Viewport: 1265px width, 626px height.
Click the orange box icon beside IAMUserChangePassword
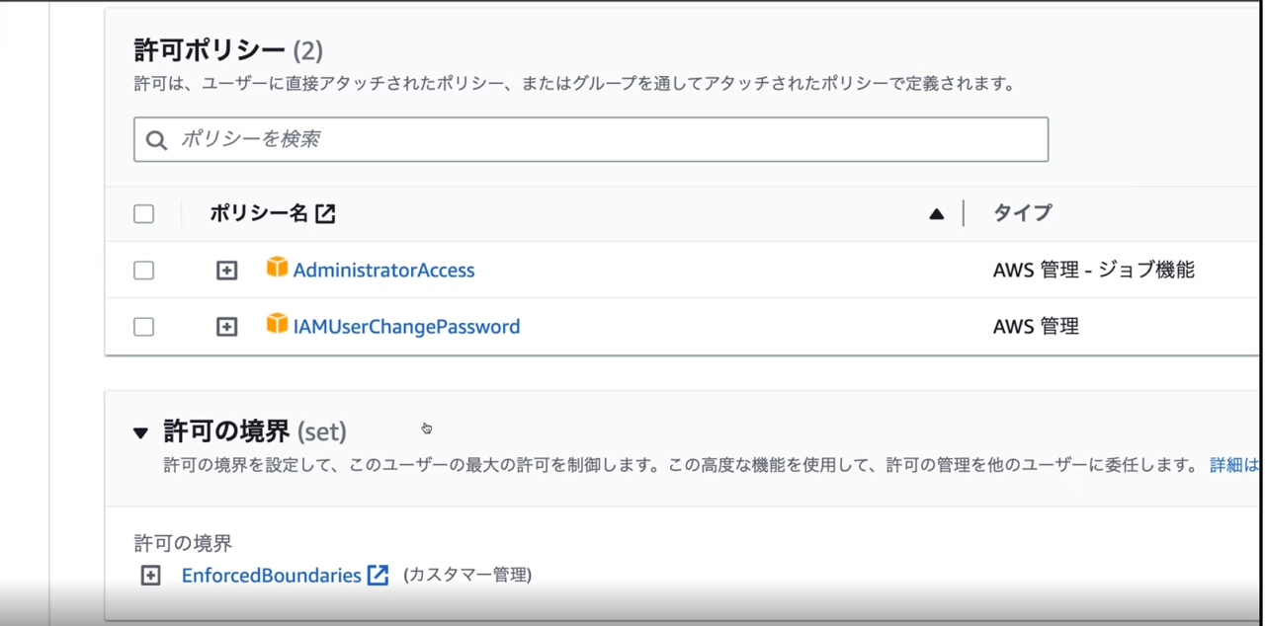pos(277,324)
